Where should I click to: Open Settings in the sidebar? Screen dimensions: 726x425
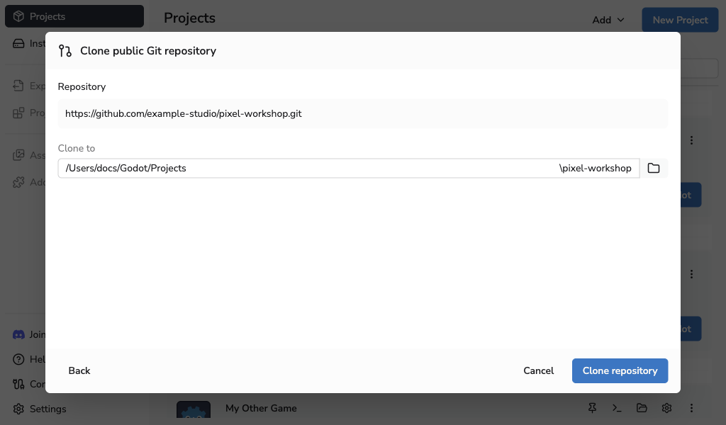(x=40, y=409)
